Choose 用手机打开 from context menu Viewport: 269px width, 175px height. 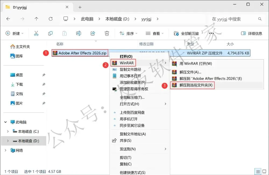[129, 119]
